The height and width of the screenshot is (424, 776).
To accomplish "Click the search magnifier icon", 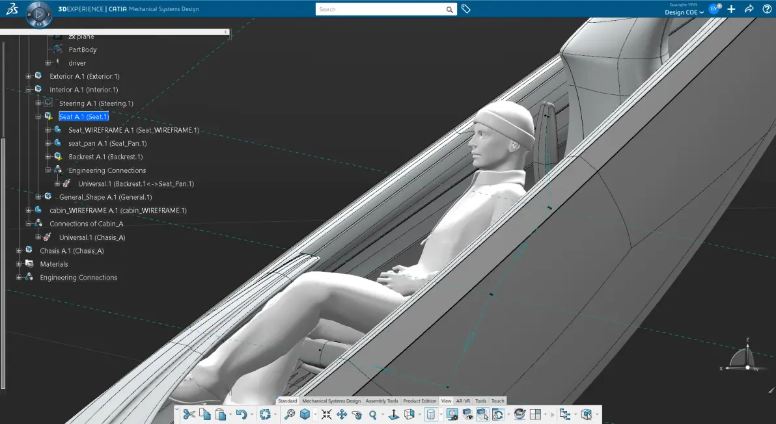I will [x=449, y=9].
